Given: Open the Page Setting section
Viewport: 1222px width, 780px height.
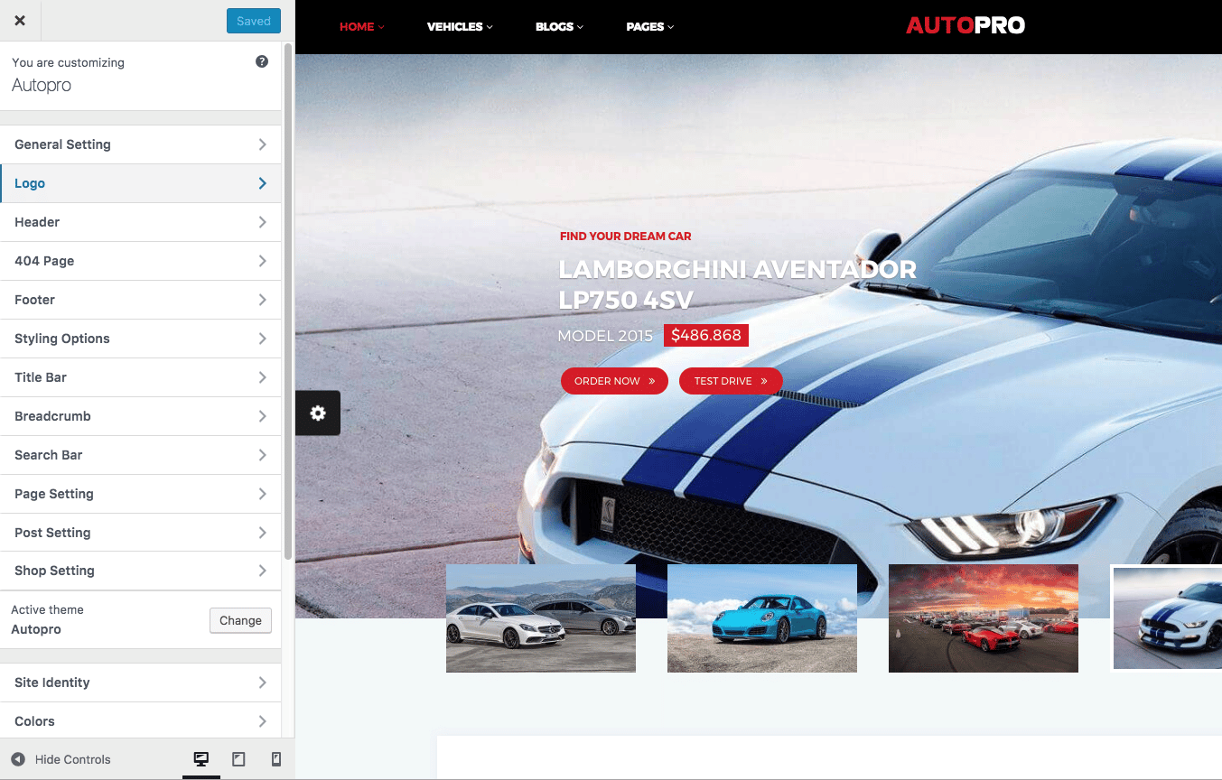Looking at the screenshot, I should pyautogui.click(x=141, y=494).
